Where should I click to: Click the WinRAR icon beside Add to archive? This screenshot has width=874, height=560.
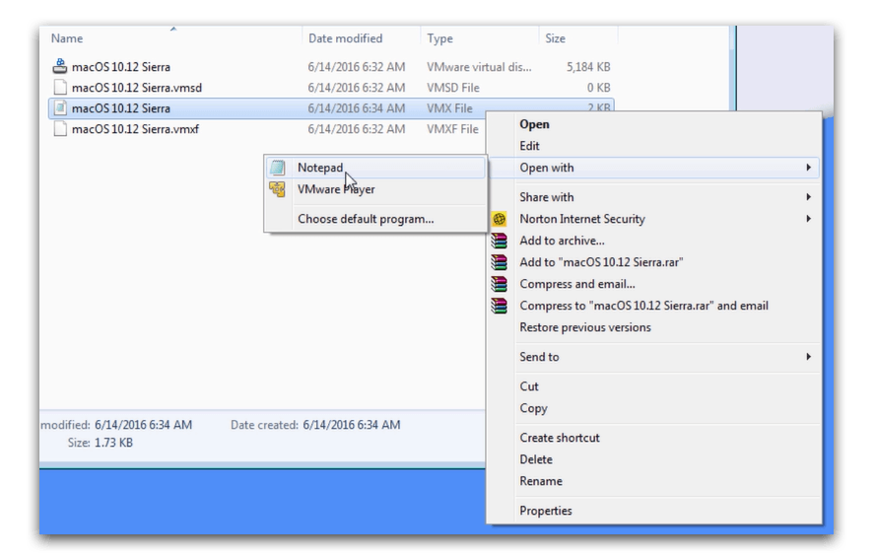point(499,241)
